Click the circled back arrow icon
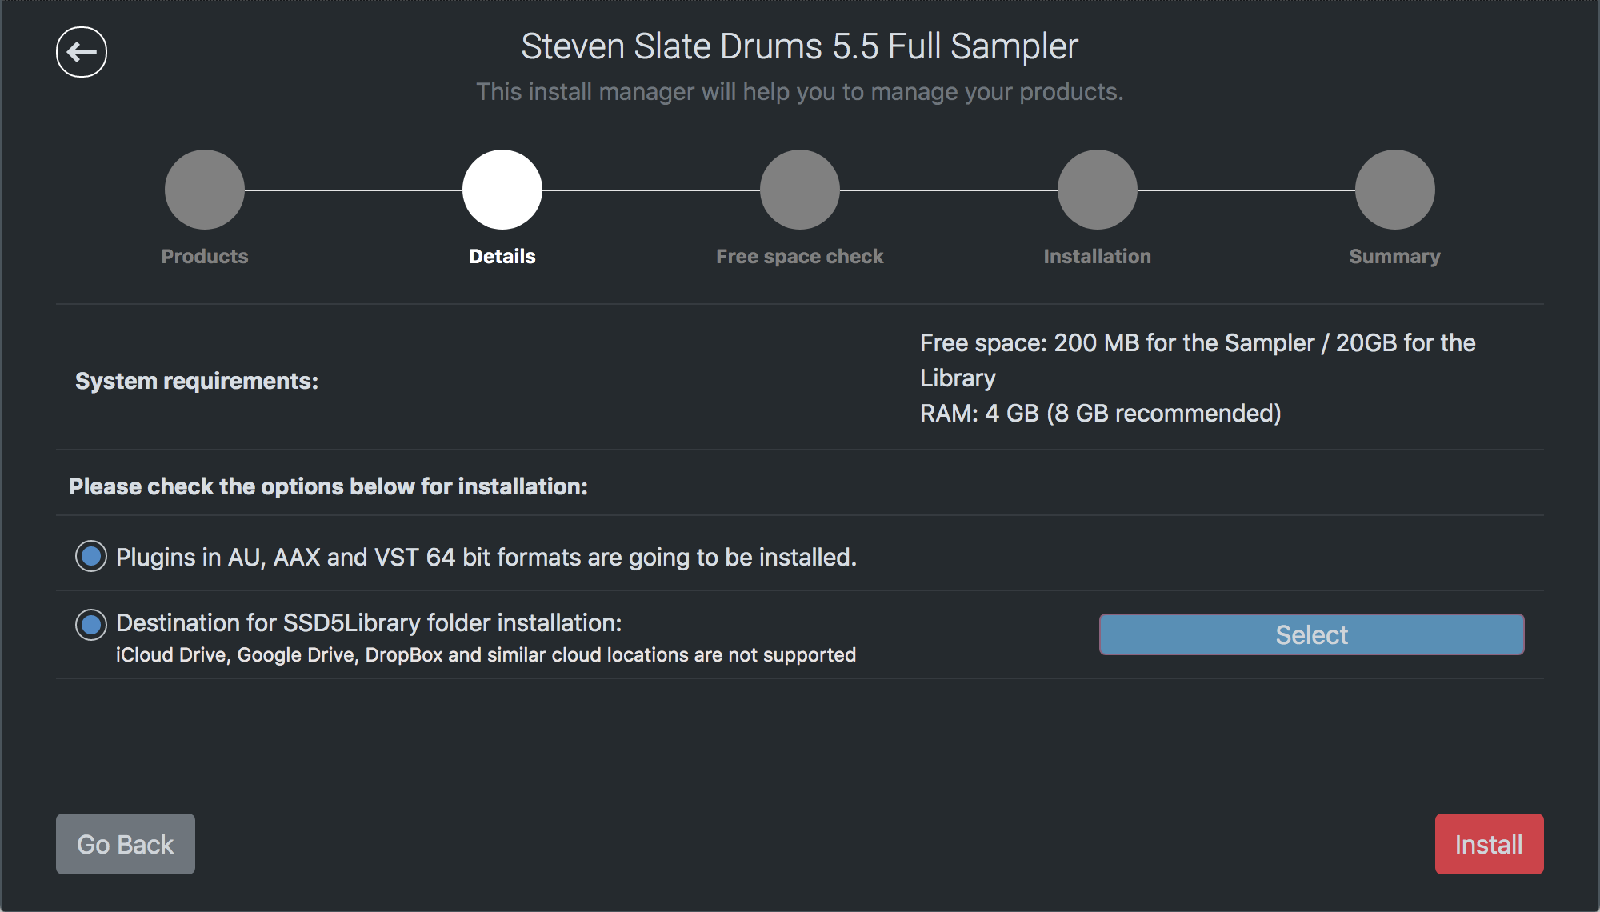The height and width of the screenshot is (912, 1600). pos(82,52)
